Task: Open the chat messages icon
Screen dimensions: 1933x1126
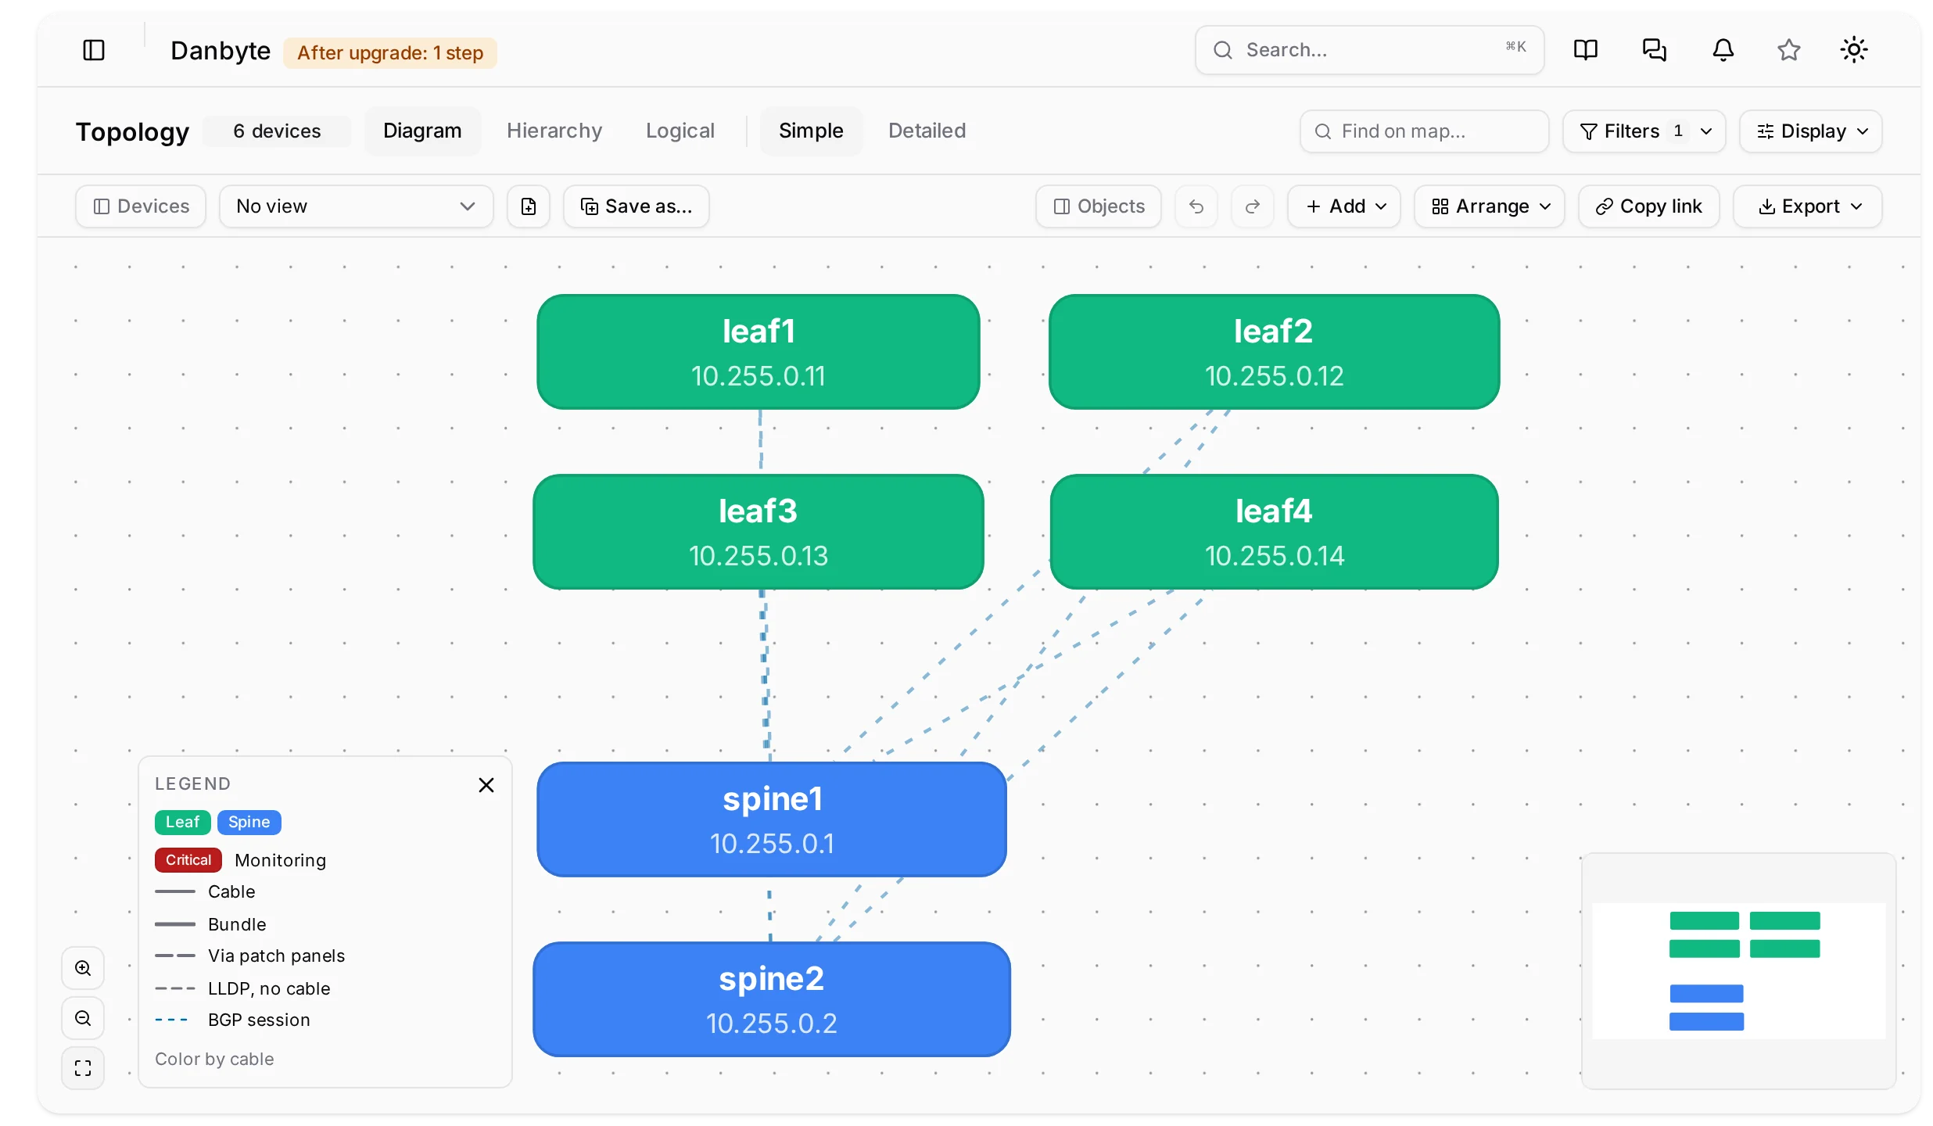Action: [1654, 50]
